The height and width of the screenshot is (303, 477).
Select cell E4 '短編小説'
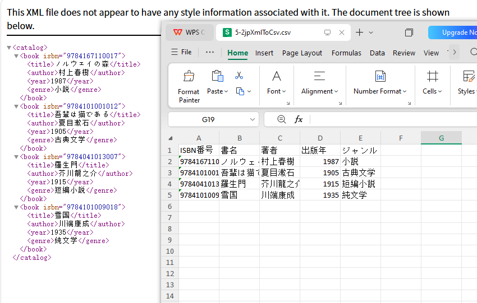[x=360, y=184]
